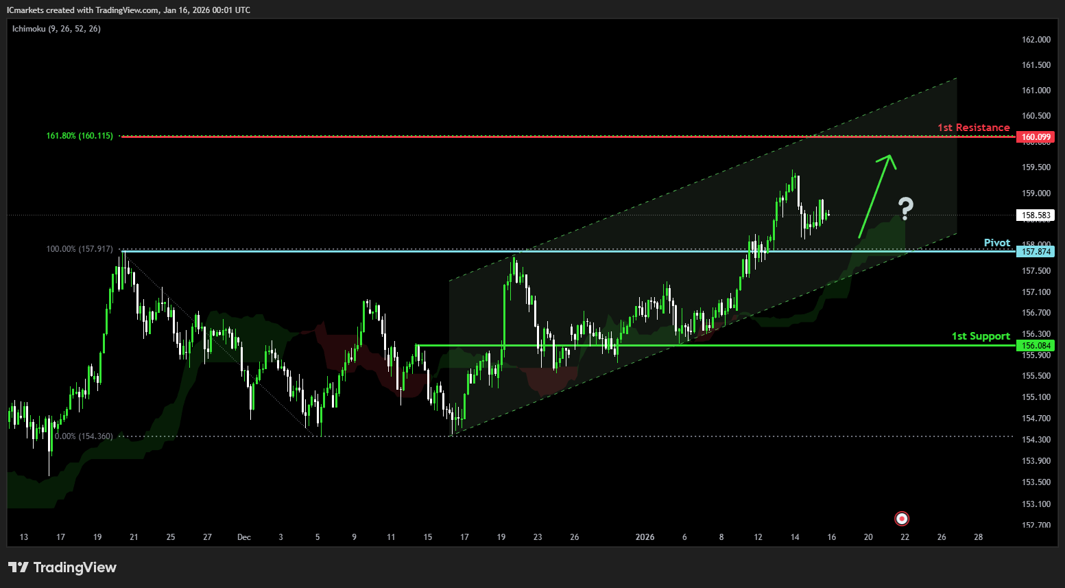
Task: Click the 161.80% (160.115) Fibonacci label
Action: click(x=80, y=136)
